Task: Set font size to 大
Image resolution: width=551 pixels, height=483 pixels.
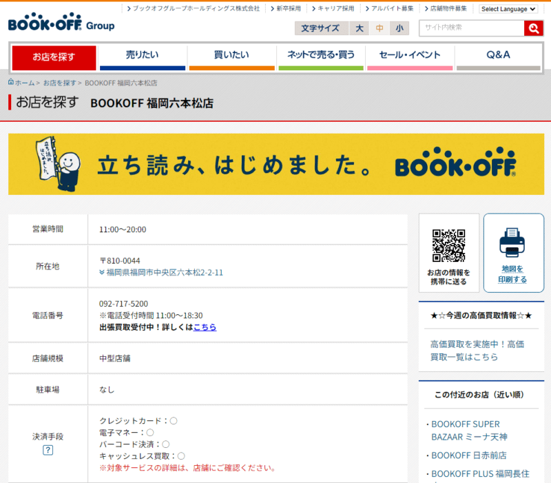Action: coord(359,28)
